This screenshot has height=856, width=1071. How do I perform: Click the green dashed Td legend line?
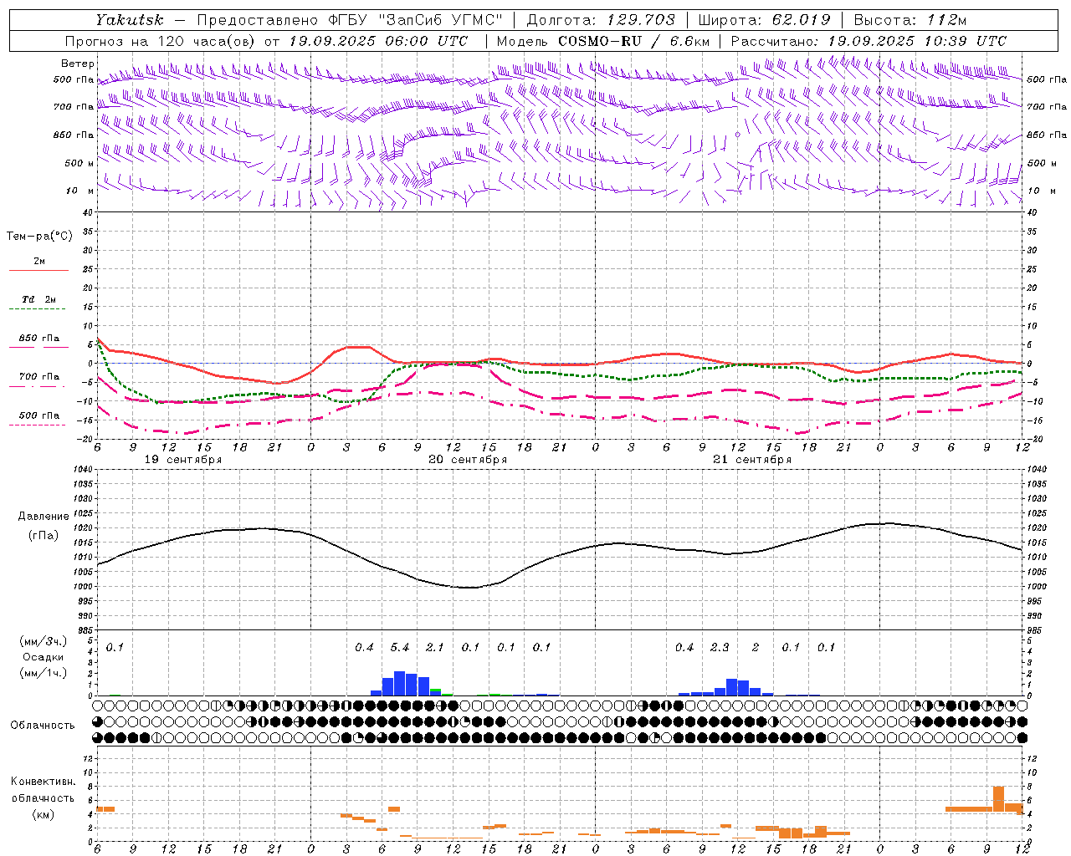pos(37,309)
